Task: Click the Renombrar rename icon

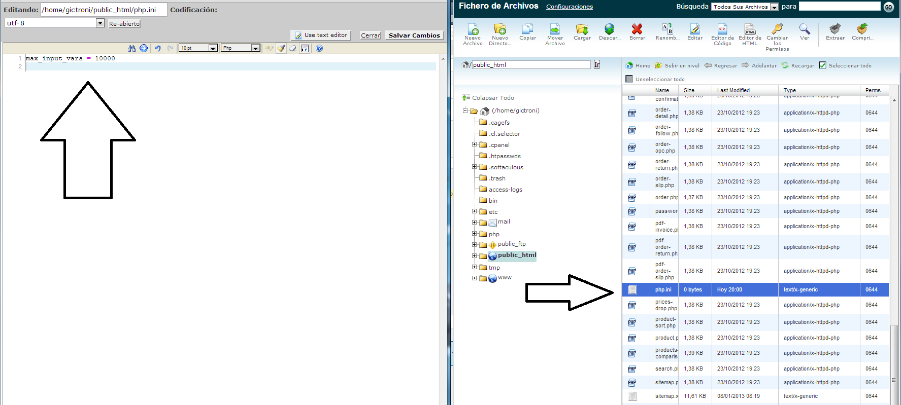Action: pyautogui.click(x=667, y=29)
